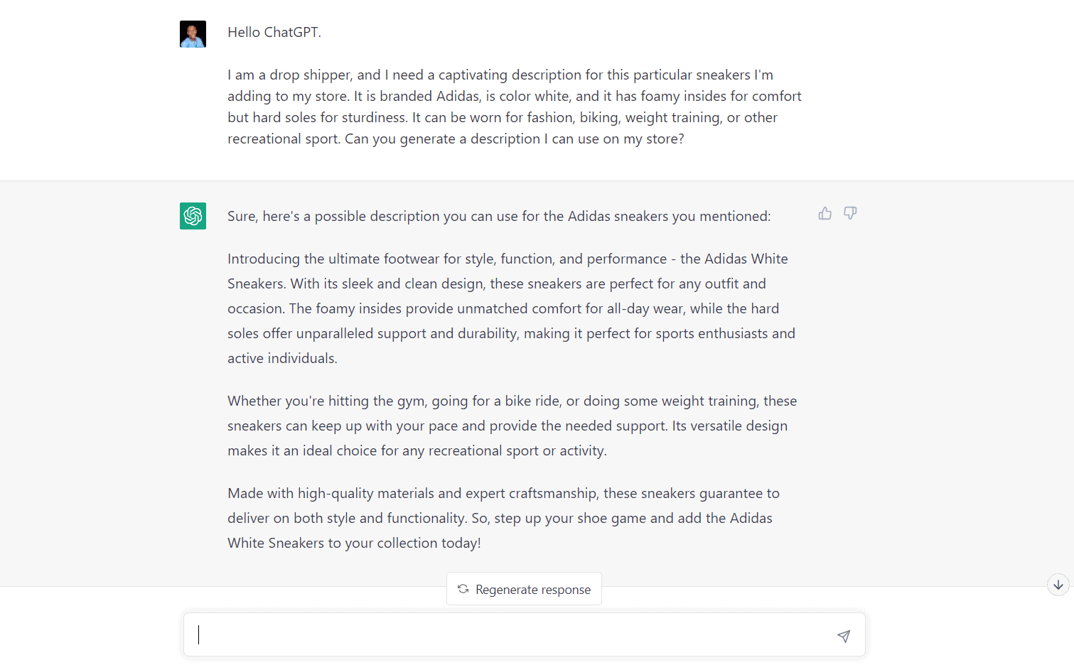The image size is (1074, 665).
Task: Click the 'Sure, here's a possible description' line
Action: [499, 216]
